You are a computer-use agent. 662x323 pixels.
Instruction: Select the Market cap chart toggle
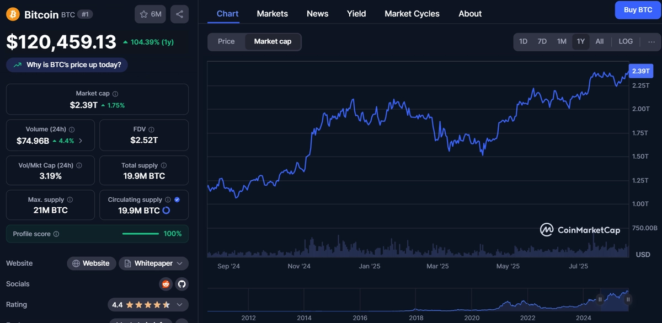(x=273, y=41)
